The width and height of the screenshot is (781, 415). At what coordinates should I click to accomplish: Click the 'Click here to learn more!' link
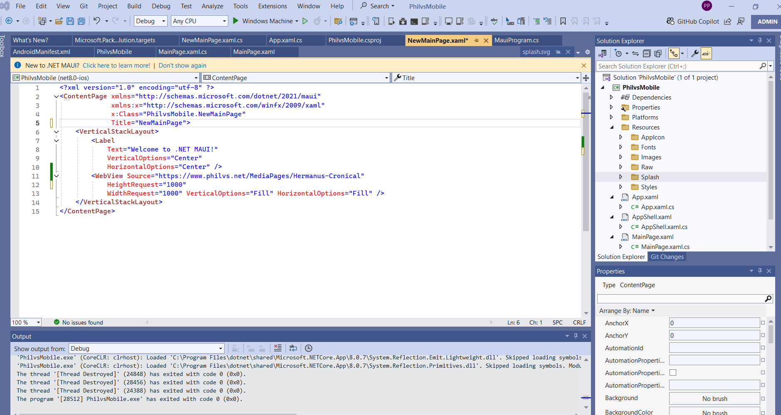point(116,66)
